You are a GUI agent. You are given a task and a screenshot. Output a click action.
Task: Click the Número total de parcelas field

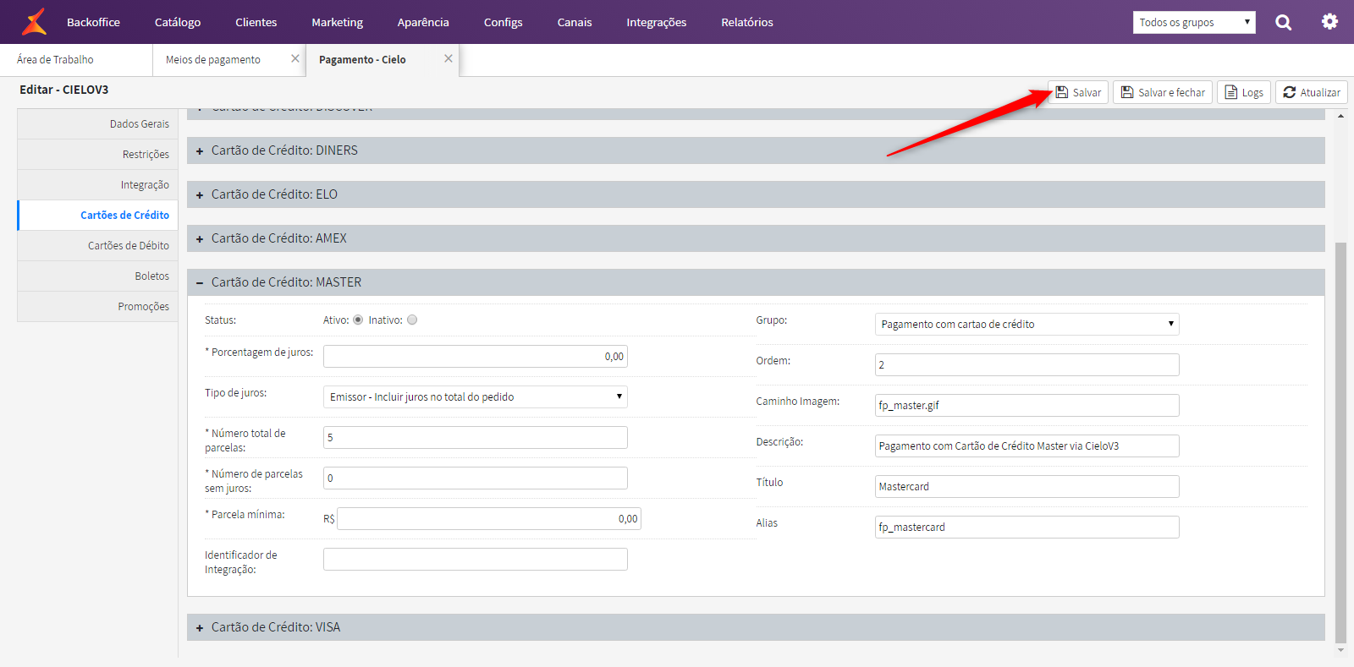pyautogui.click(x=476, y=437)
